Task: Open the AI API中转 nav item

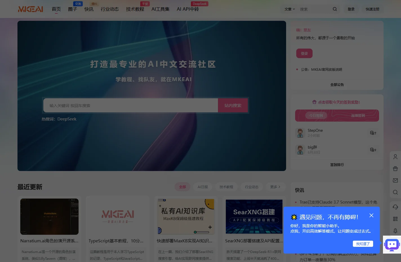Action: [188, 9]
